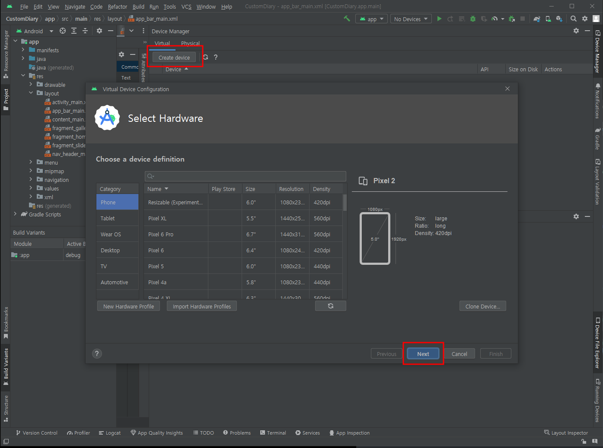This screenshot has height=448, width=603.
Task: Click New Hardware Profile button
Action: 128,306
